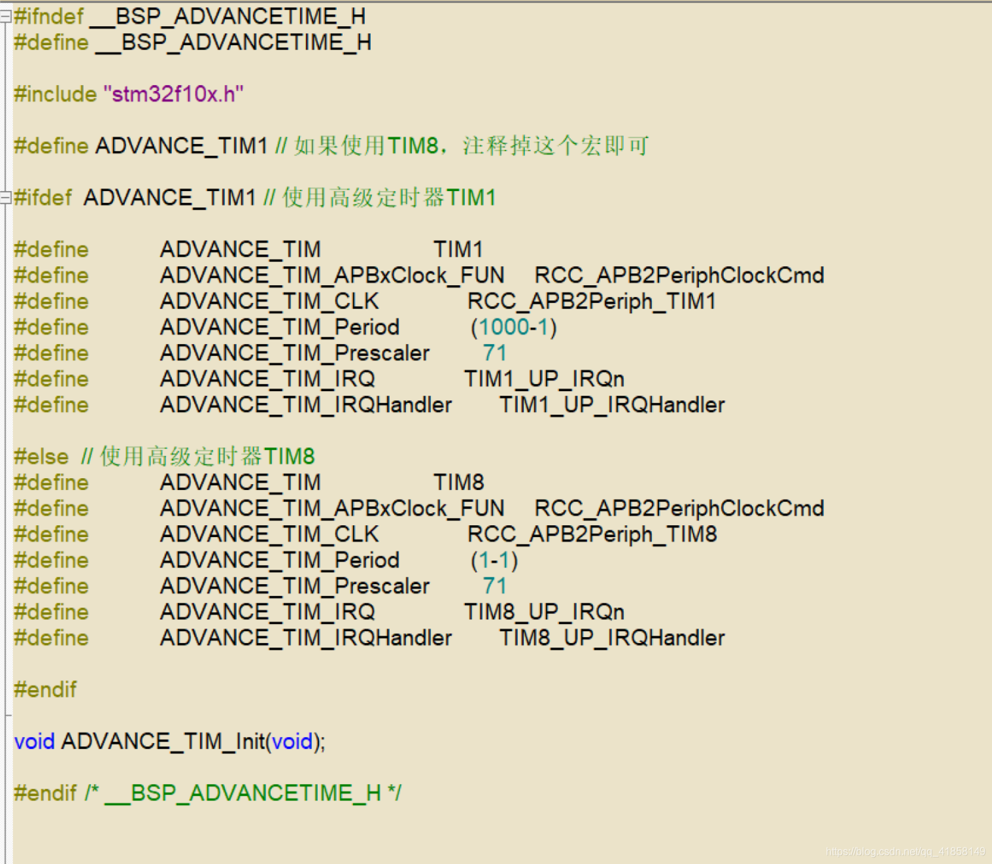Click the #else directive
The height and width of the screenshot is (864, 992).
pos(41,457)
